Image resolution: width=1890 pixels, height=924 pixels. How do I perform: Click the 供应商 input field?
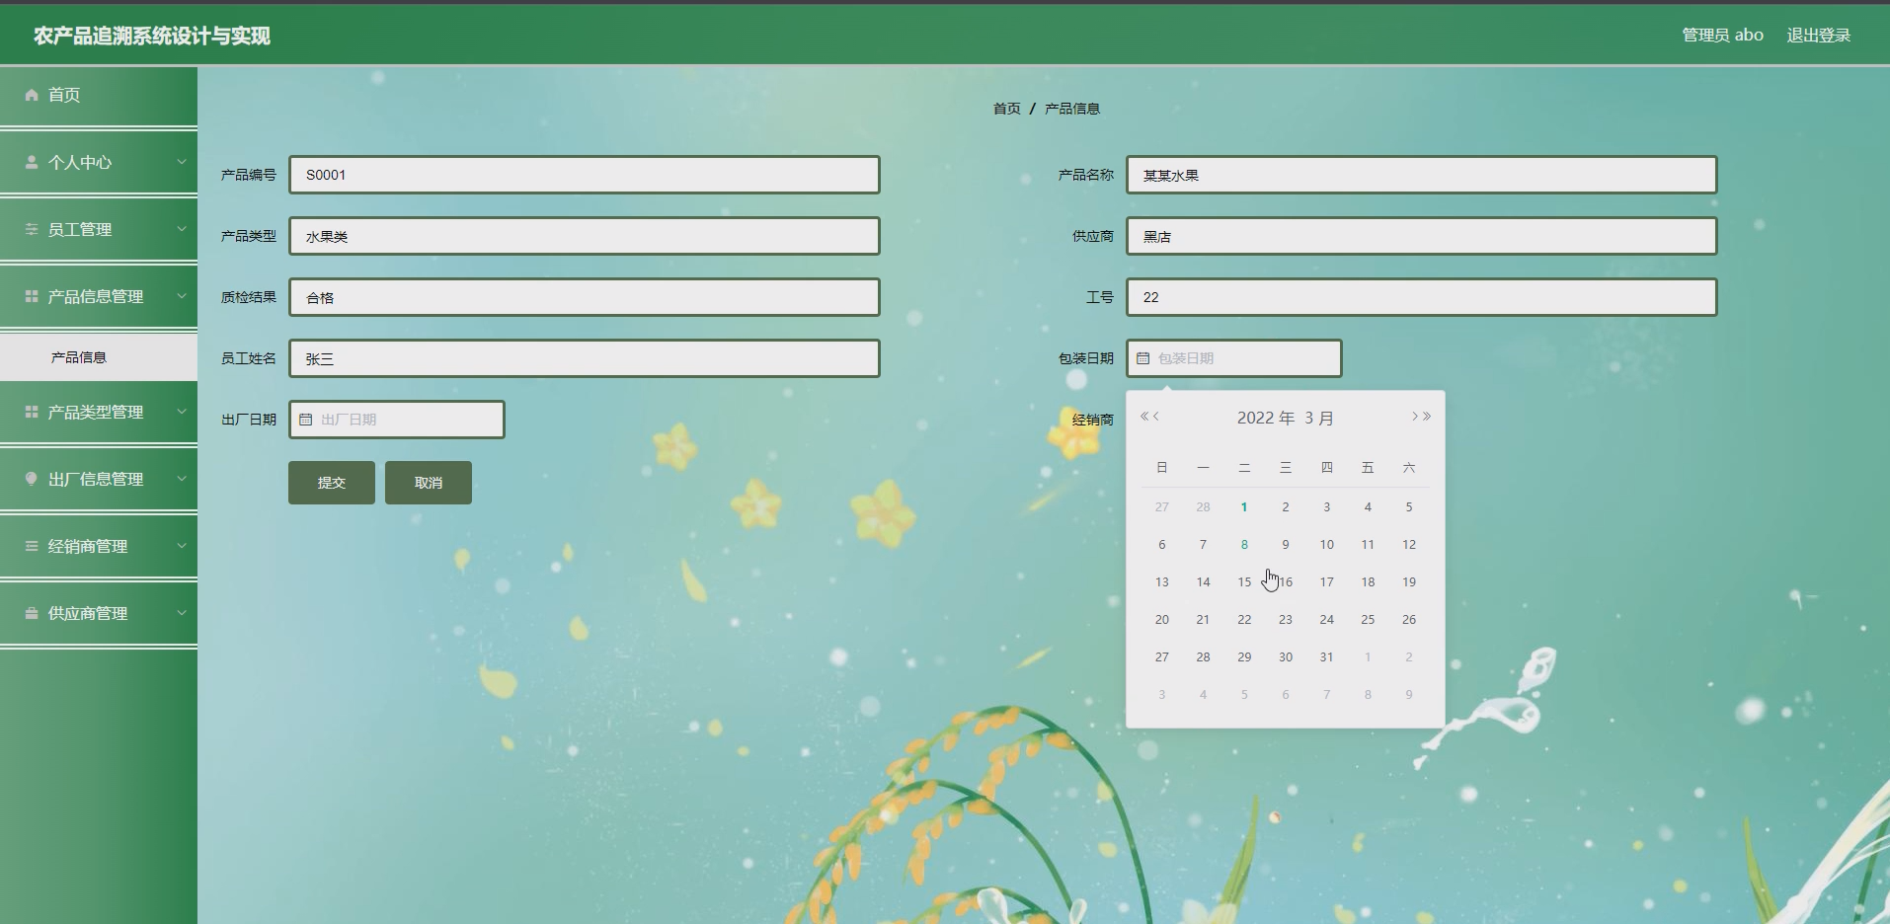coord(1422,236)
